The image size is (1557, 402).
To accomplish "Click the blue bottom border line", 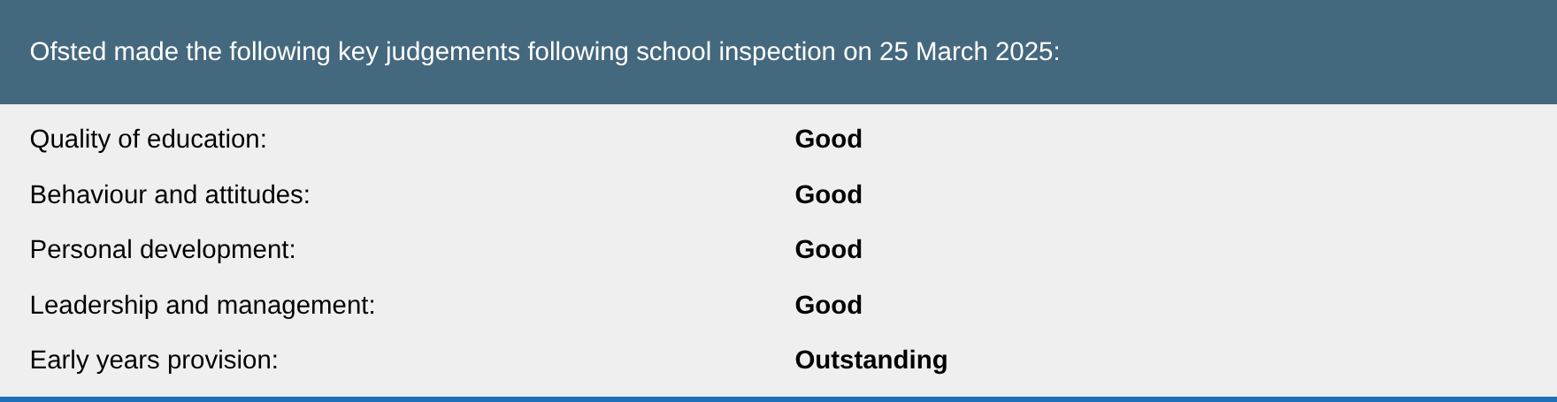I will tap(778, 399).
